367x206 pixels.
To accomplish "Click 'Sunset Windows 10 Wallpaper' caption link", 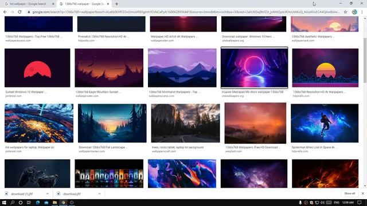I will (26, 92).
